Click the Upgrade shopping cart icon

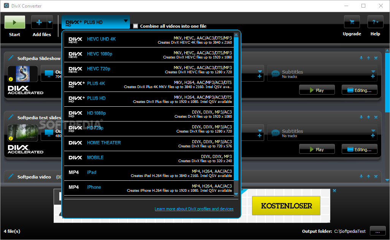(x=352, y=22)
